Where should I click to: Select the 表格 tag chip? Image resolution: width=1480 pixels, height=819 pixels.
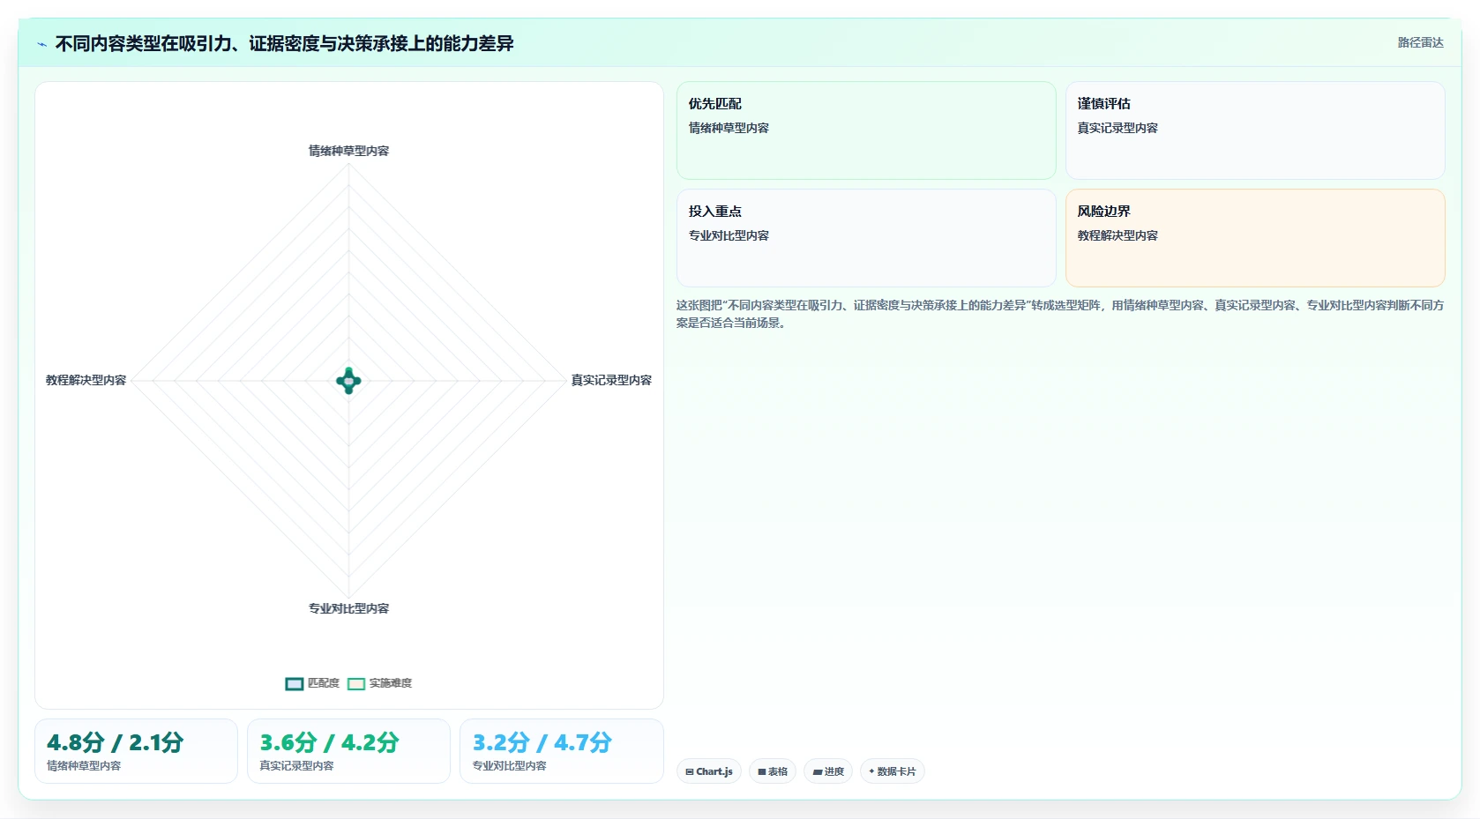(773, 771)
